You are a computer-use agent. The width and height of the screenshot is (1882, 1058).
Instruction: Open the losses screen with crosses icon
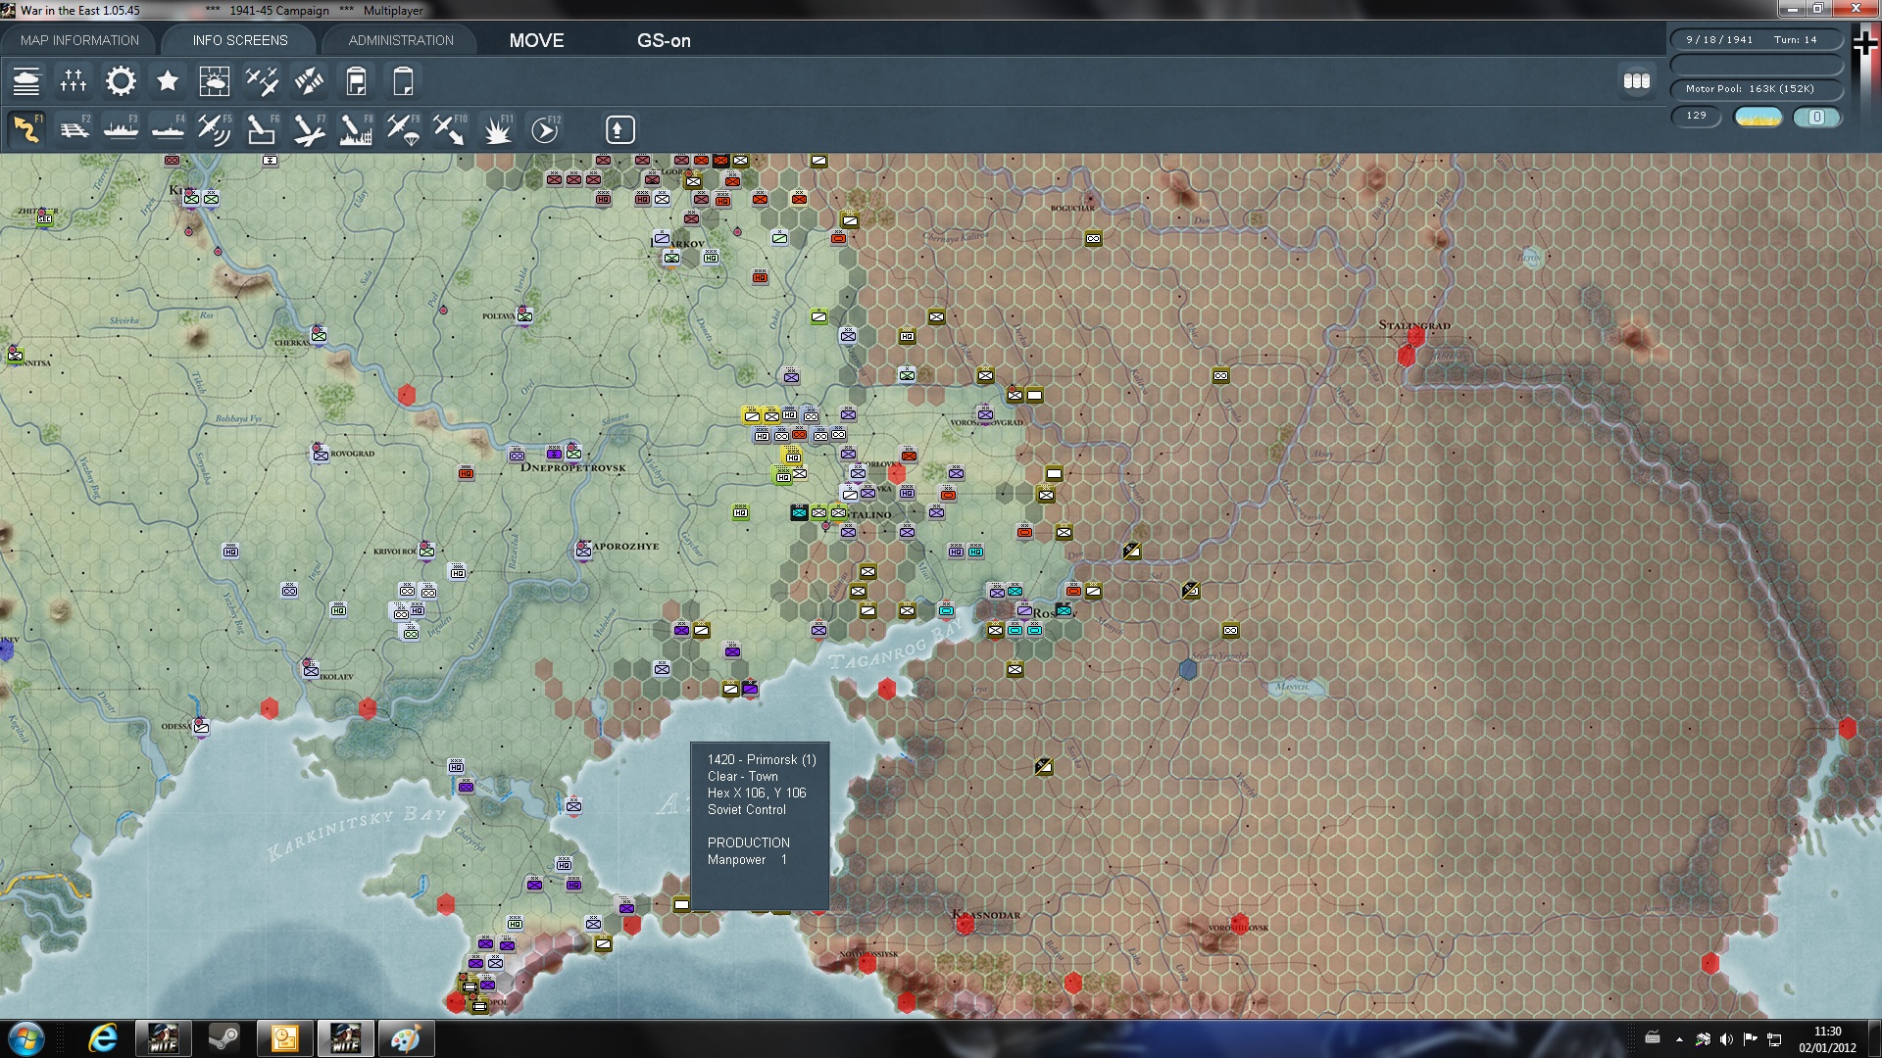[x=74, y=81]
